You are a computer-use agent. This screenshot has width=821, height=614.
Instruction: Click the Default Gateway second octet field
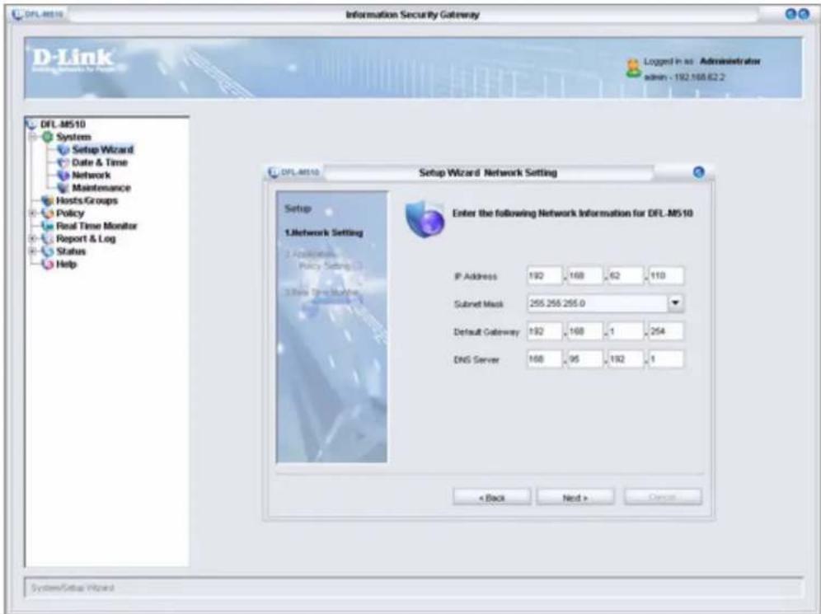click(x=584, y=331)
